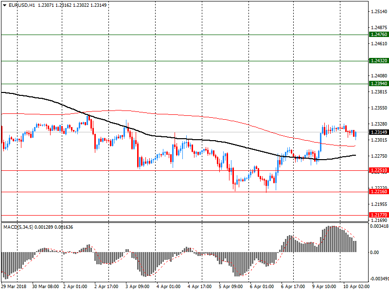This screenshot has height=292, width=389.
Task: Click the 1.21955 price scale value
Action: point(379,204)
